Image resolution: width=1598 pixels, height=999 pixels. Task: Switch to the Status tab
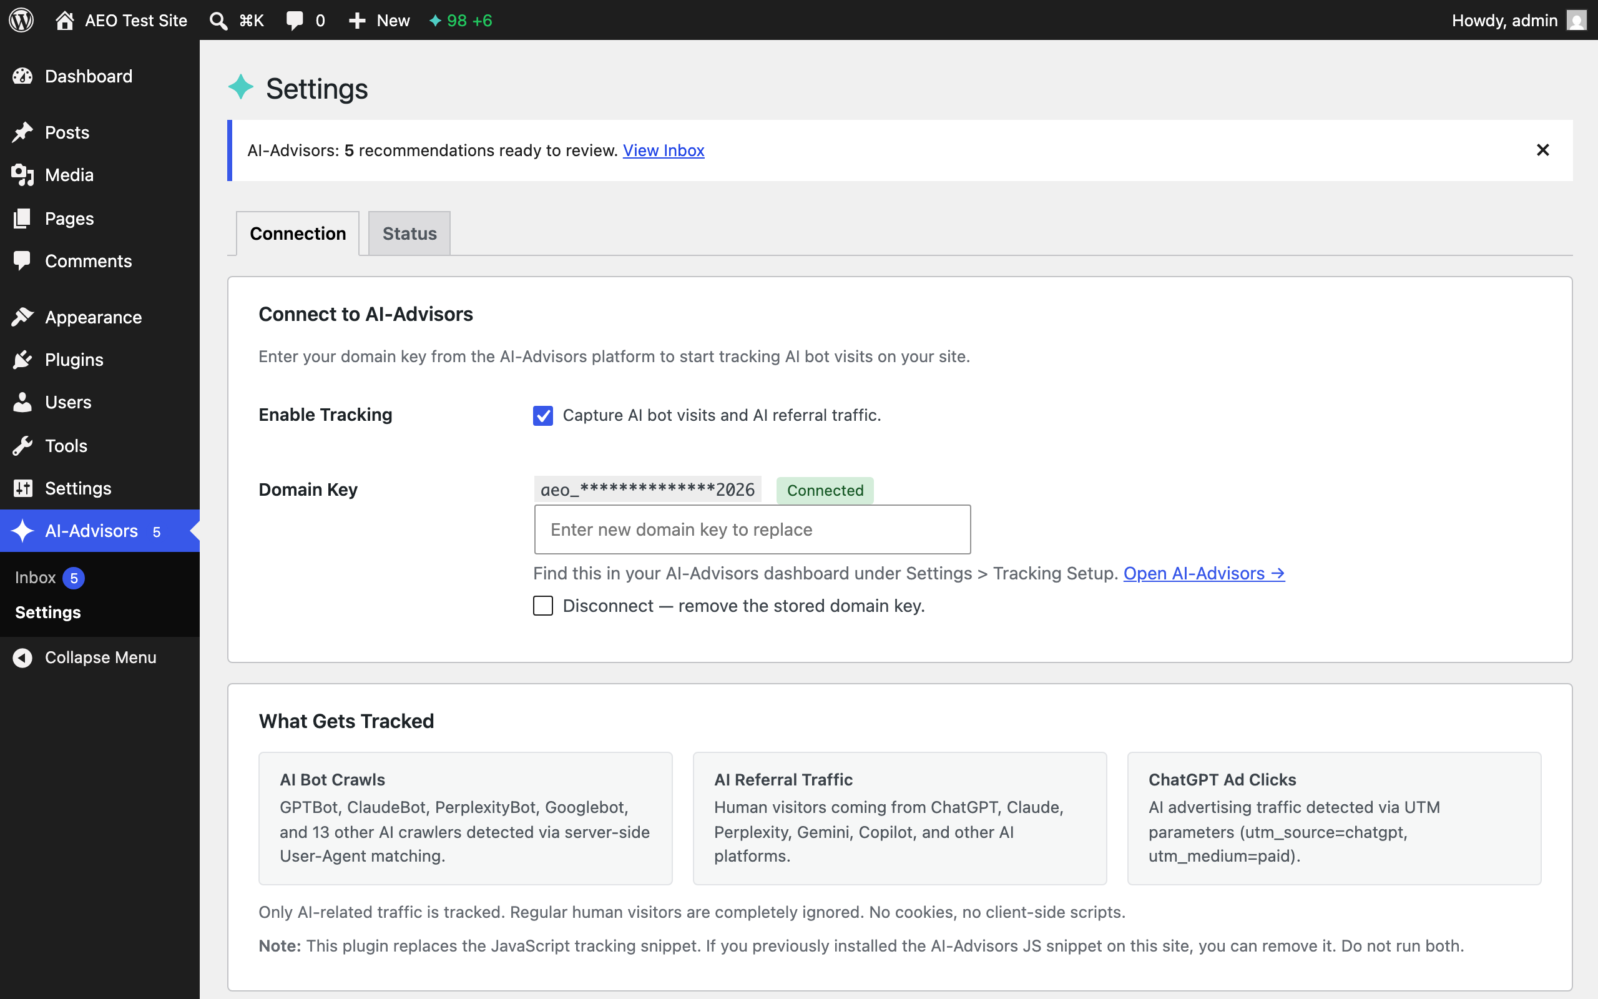pos(409,234)
